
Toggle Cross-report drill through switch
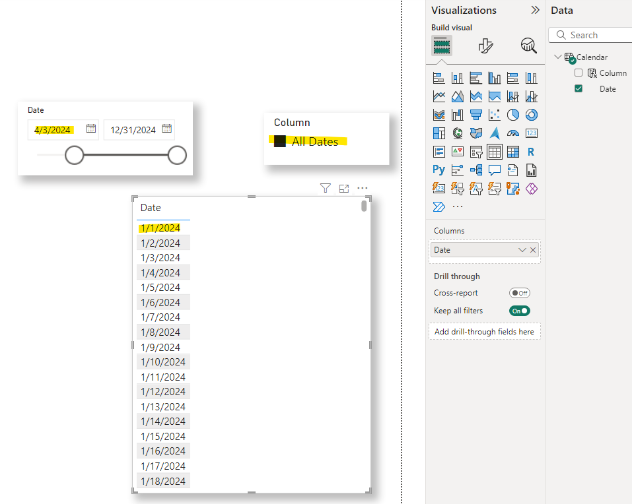pos(520,293)
